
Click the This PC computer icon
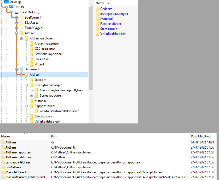pos(11,7)
